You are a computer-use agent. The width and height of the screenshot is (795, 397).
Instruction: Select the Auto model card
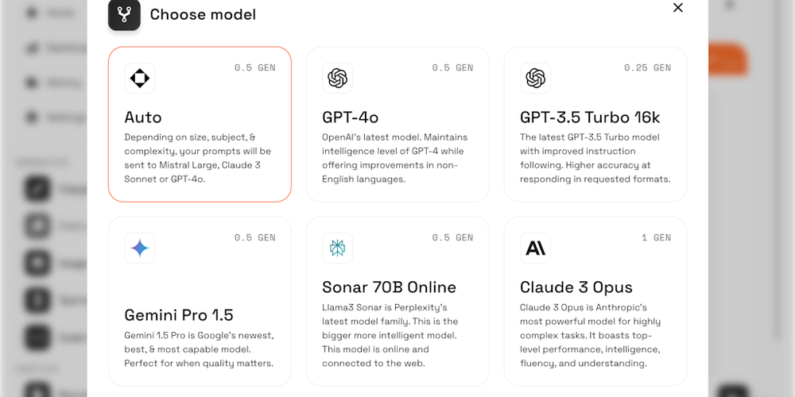point(200,124)
